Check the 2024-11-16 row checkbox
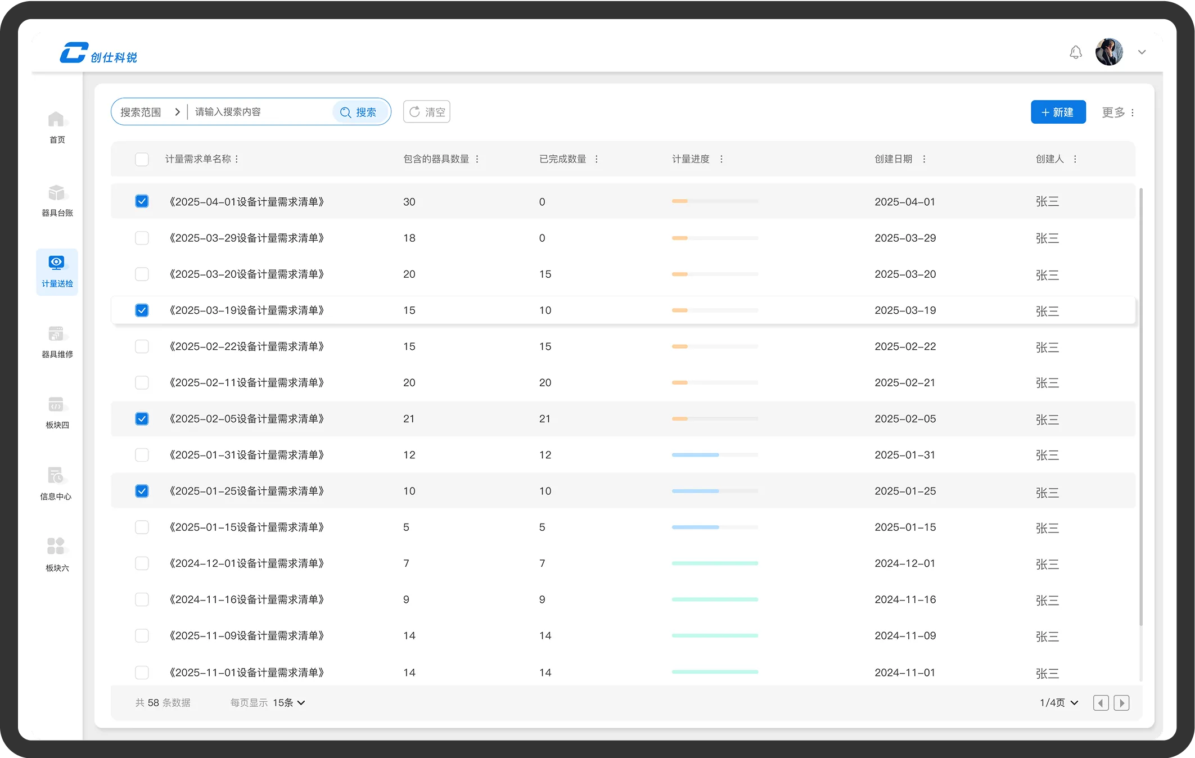1195x758 pixels. pyautogui.click(x=142, y=599)
